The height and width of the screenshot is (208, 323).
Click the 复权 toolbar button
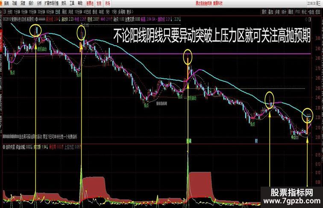click(x=264, y=12)
